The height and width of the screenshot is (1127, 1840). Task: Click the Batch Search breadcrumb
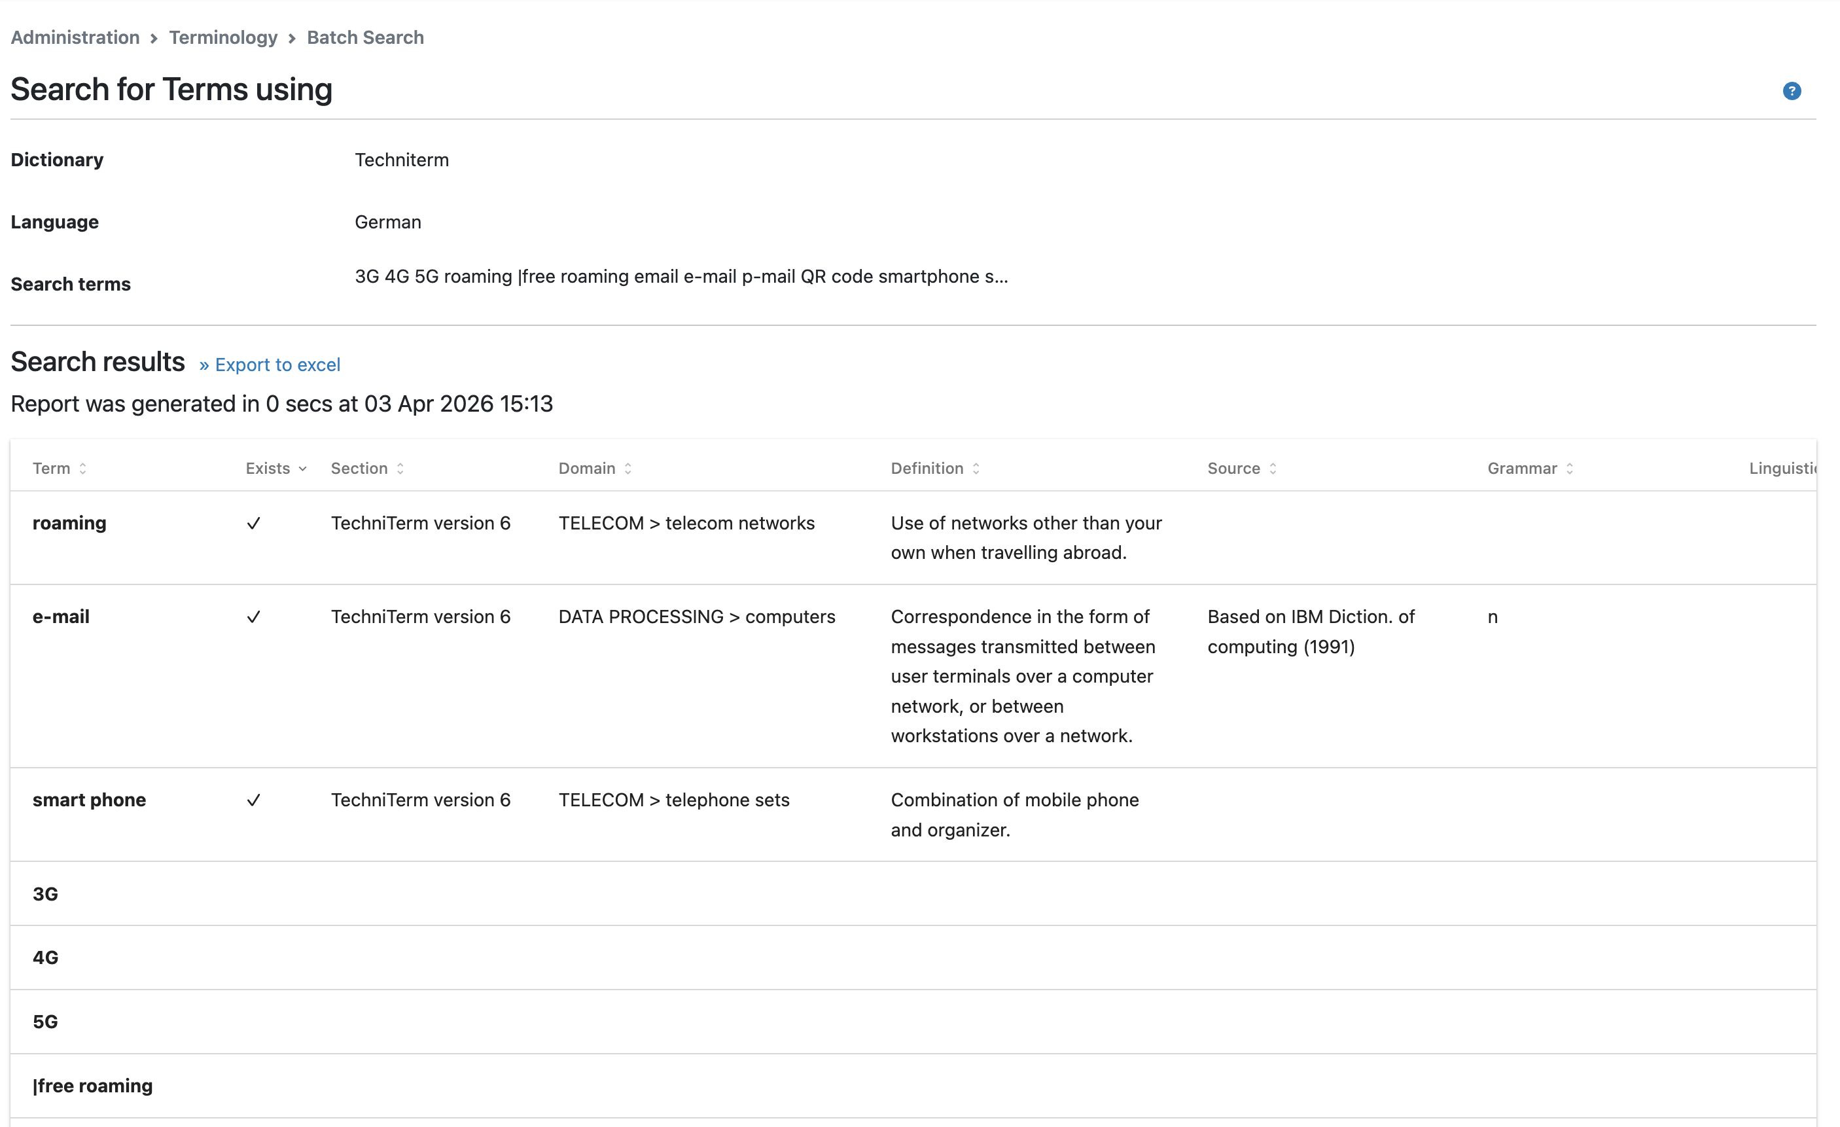365,37
